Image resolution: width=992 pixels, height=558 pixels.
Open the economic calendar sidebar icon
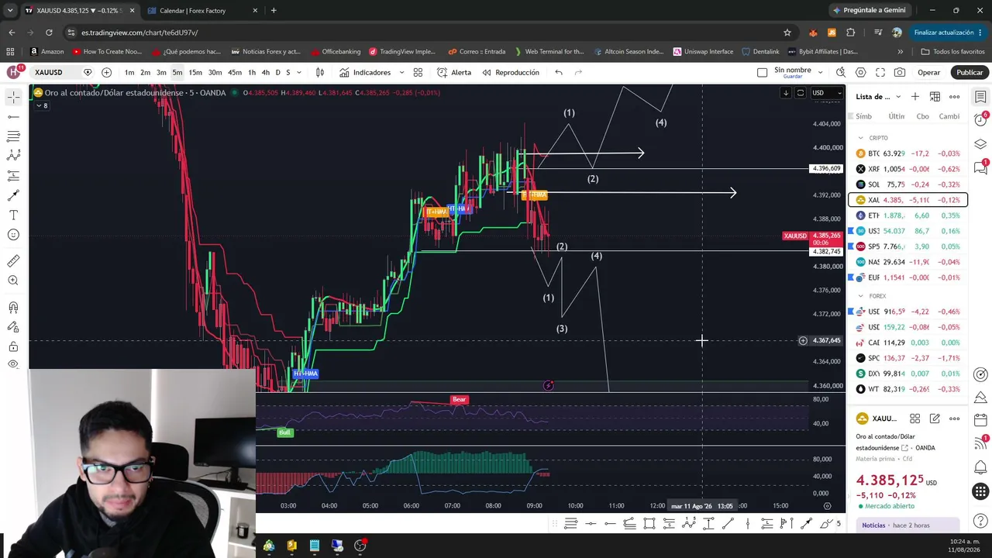click(x=980, y=419)
